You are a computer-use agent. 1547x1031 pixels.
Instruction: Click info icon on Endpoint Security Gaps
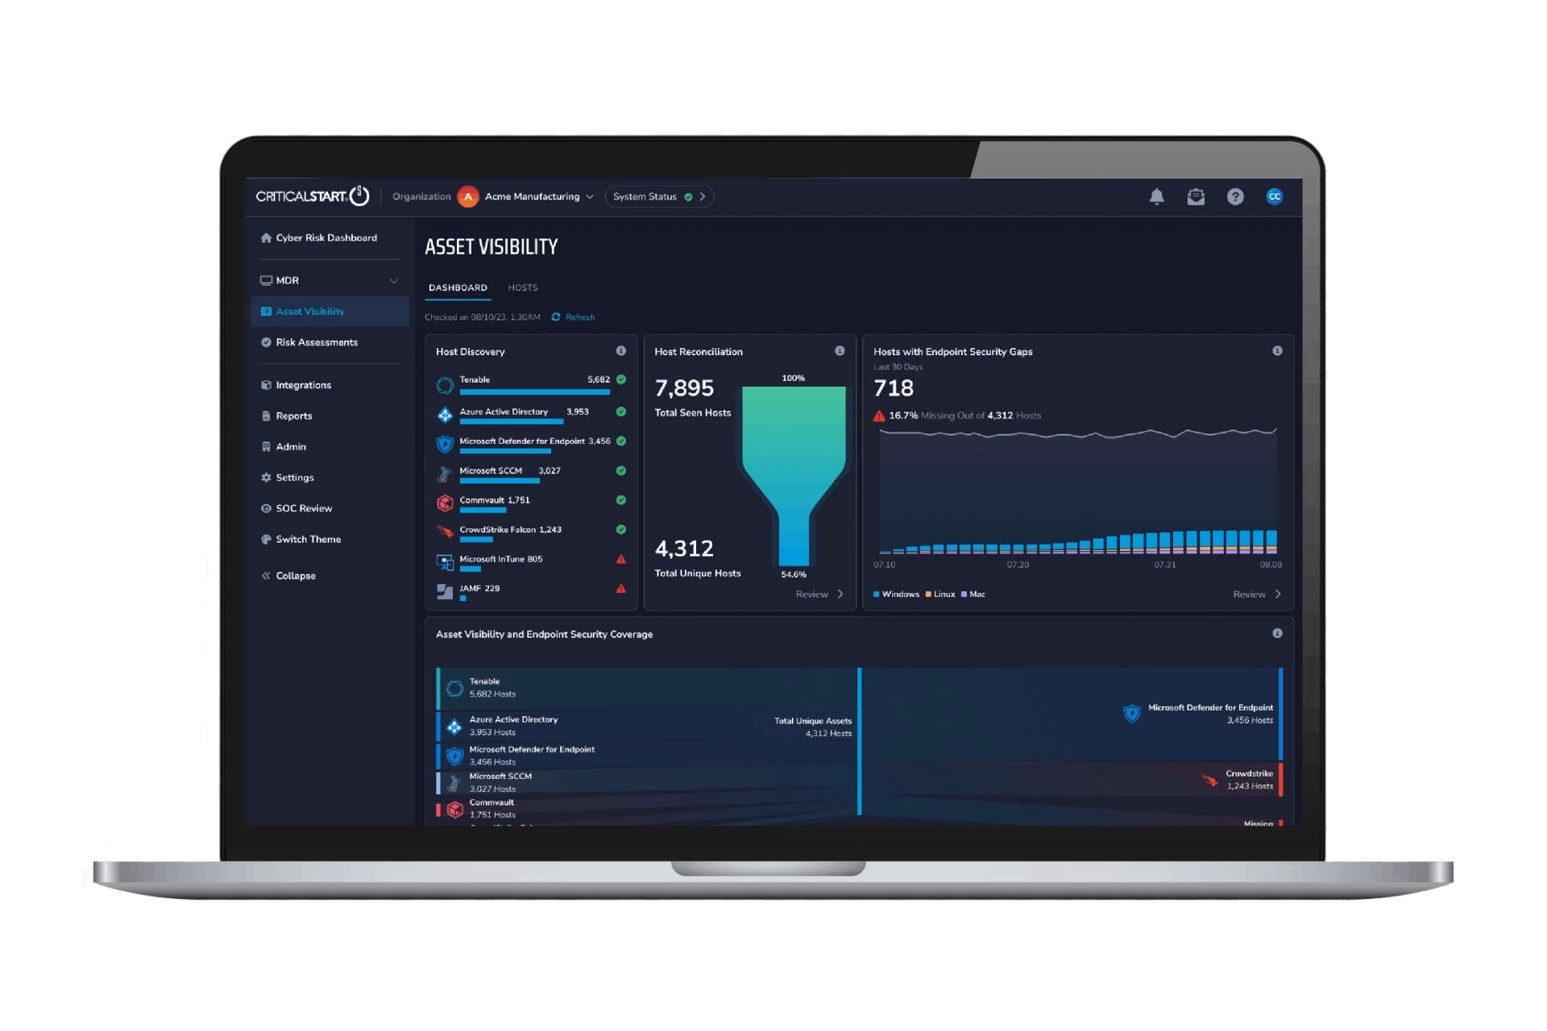tap(1277, 351)
